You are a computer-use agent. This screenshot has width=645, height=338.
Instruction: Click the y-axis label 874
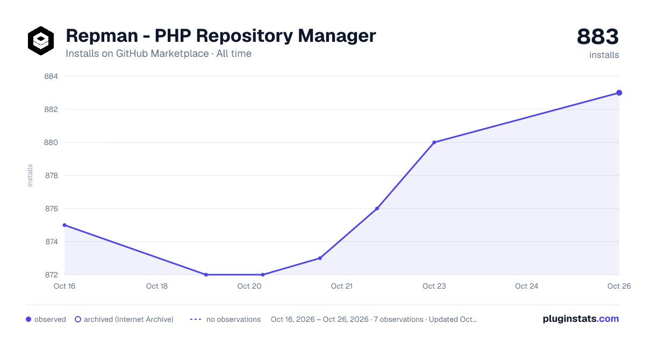(x=51, y=241)
